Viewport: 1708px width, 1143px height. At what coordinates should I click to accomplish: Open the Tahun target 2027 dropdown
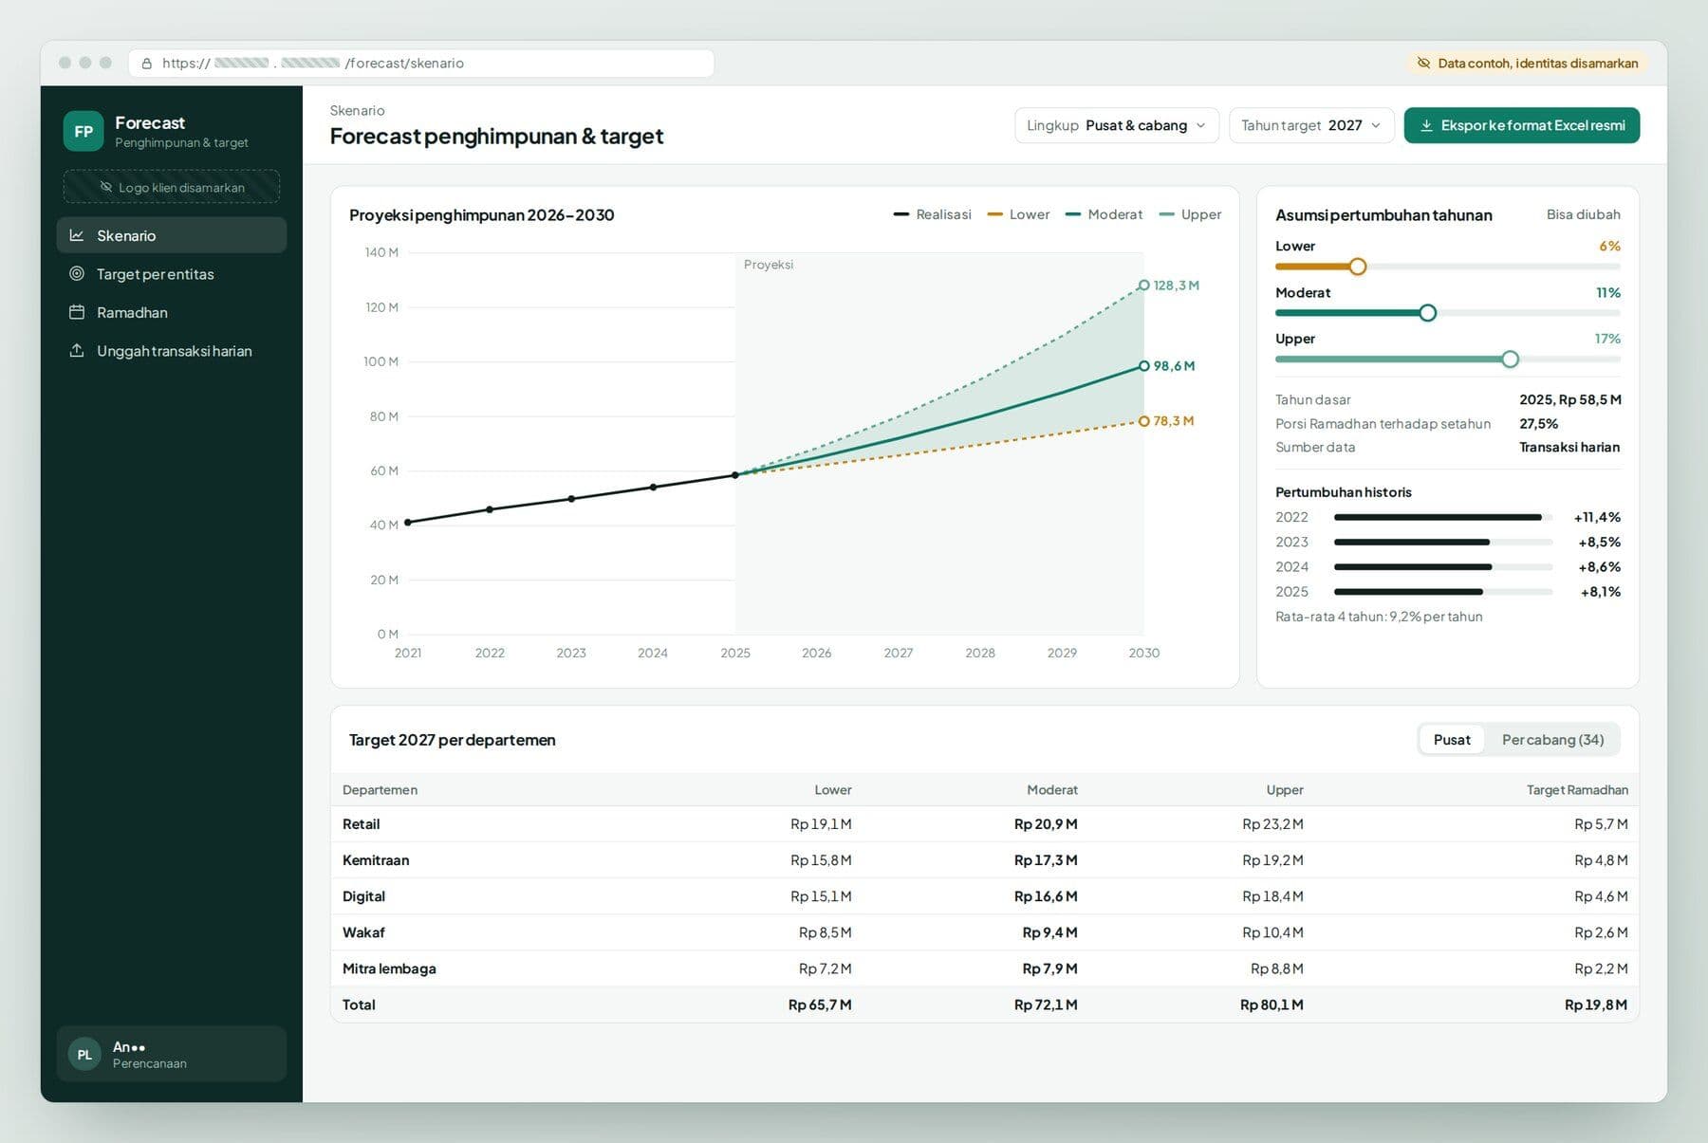1311,125
